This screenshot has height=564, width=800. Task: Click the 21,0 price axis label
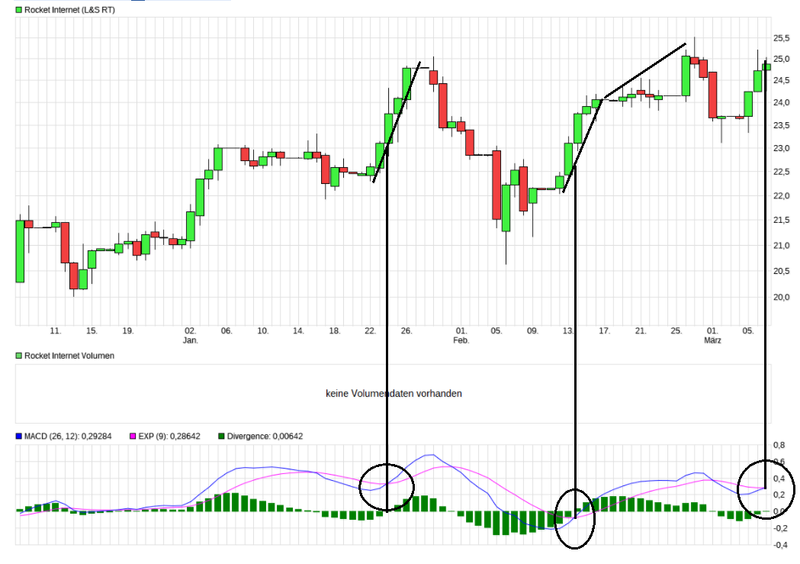782,246
